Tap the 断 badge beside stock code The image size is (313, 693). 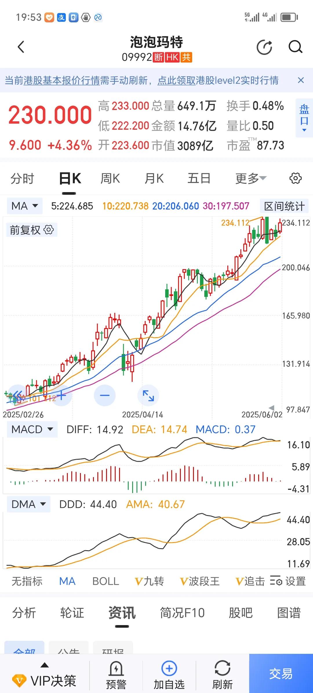159,57
